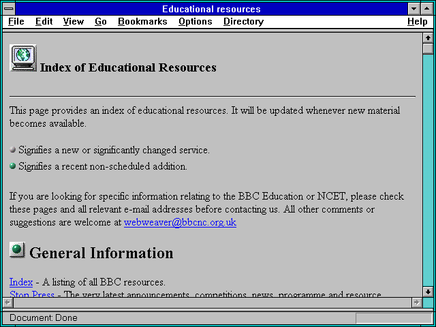This screenshot has height=327, width=436.
Task: Click the green ball icon next to General Information
Action: coord(17,249)
